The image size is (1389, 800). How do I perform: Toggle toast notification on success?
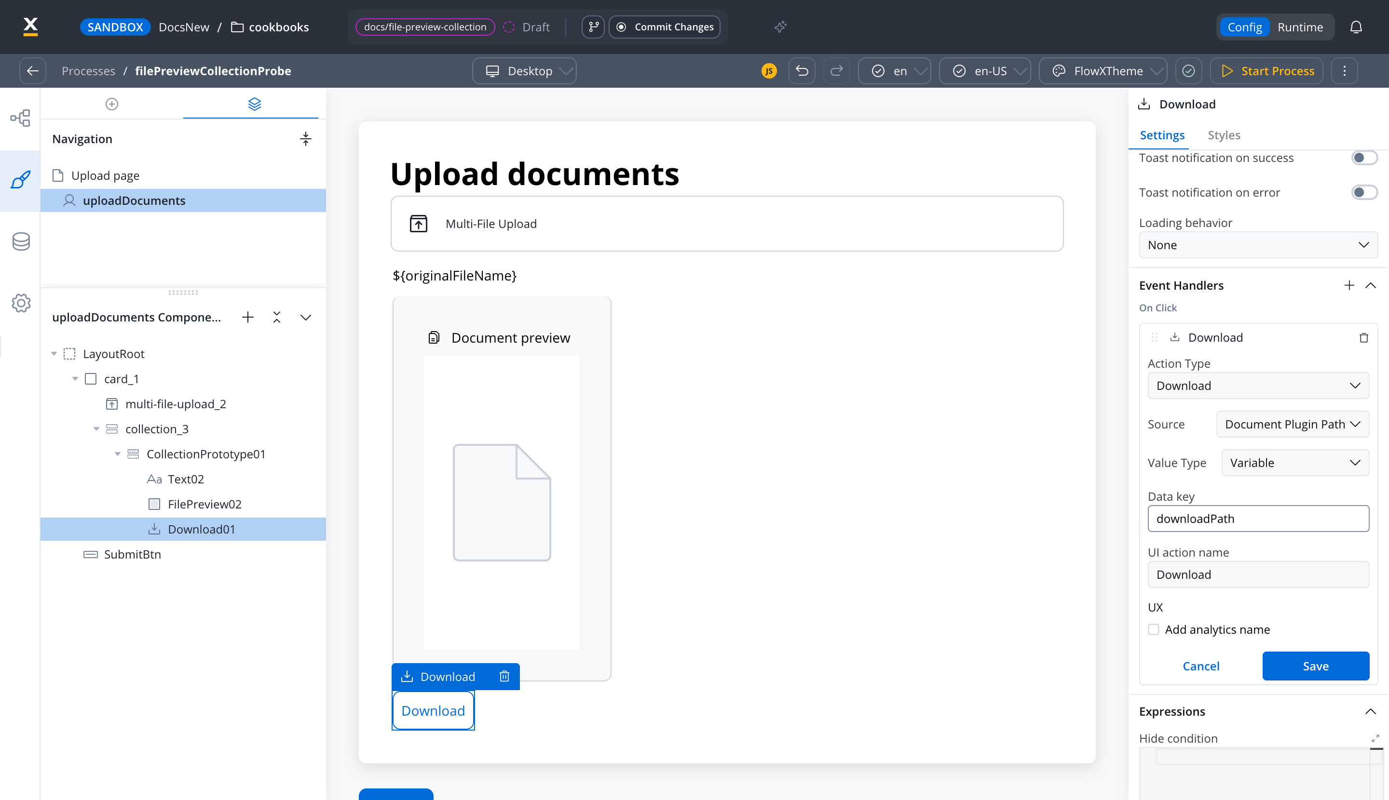[1364, 158]
